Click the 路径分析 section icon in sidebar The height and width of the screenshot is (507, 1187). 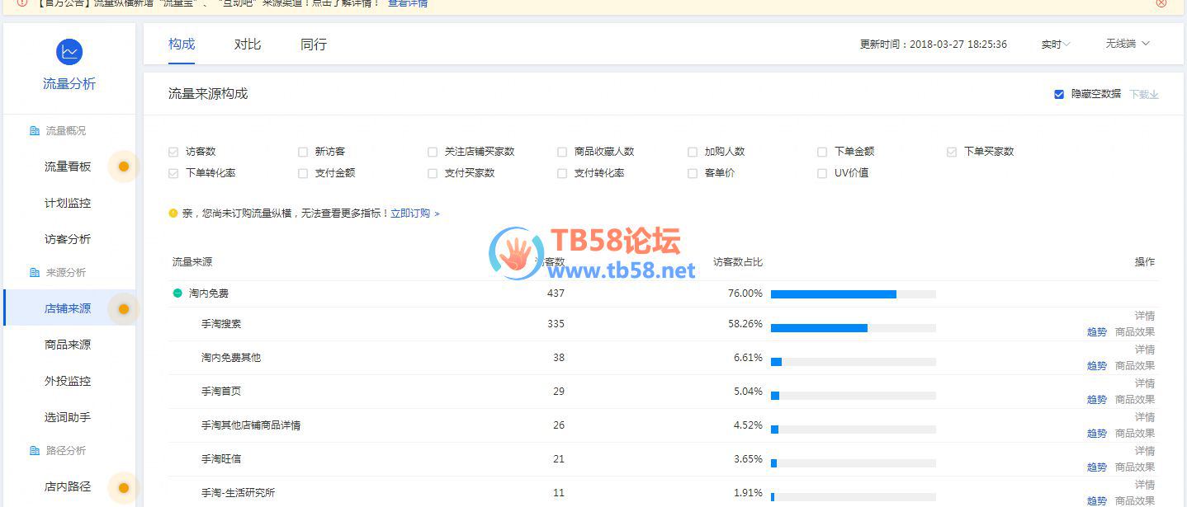point(35,451)
